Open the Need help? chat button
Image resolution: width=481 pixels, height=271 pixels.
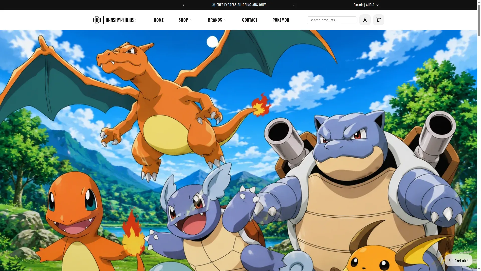458,260
